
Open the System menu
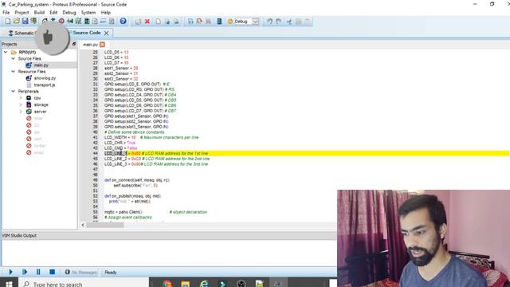coord(88,13)
